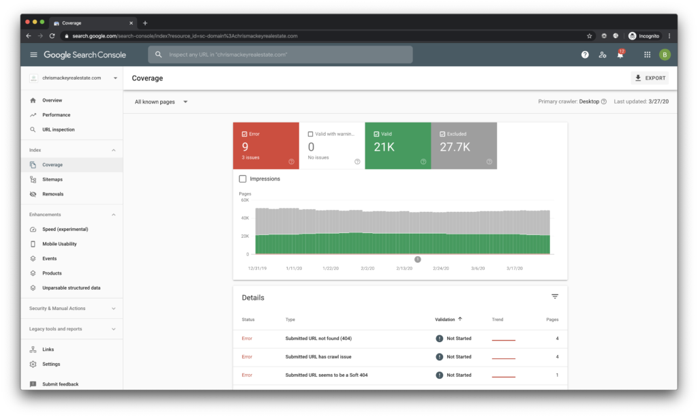Open Events enhancement report
698x417 pixels.
point(72,259)
